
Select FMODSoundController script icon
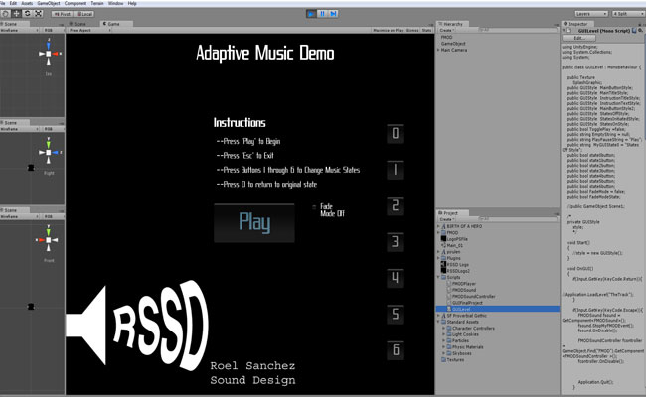click(449, 296)
